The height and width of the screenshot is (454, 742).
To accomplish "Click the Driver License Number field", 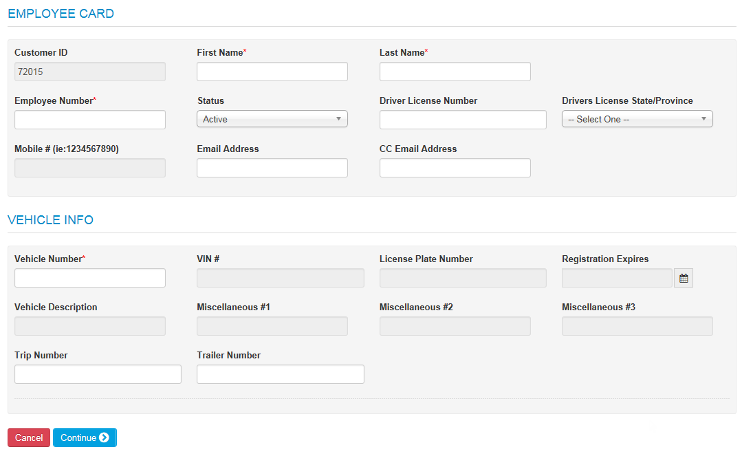I will point(462,119).
